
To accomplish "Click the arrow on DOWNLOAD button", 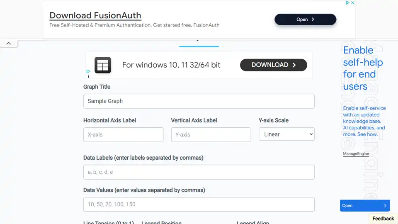I will [x=294, y=65].
